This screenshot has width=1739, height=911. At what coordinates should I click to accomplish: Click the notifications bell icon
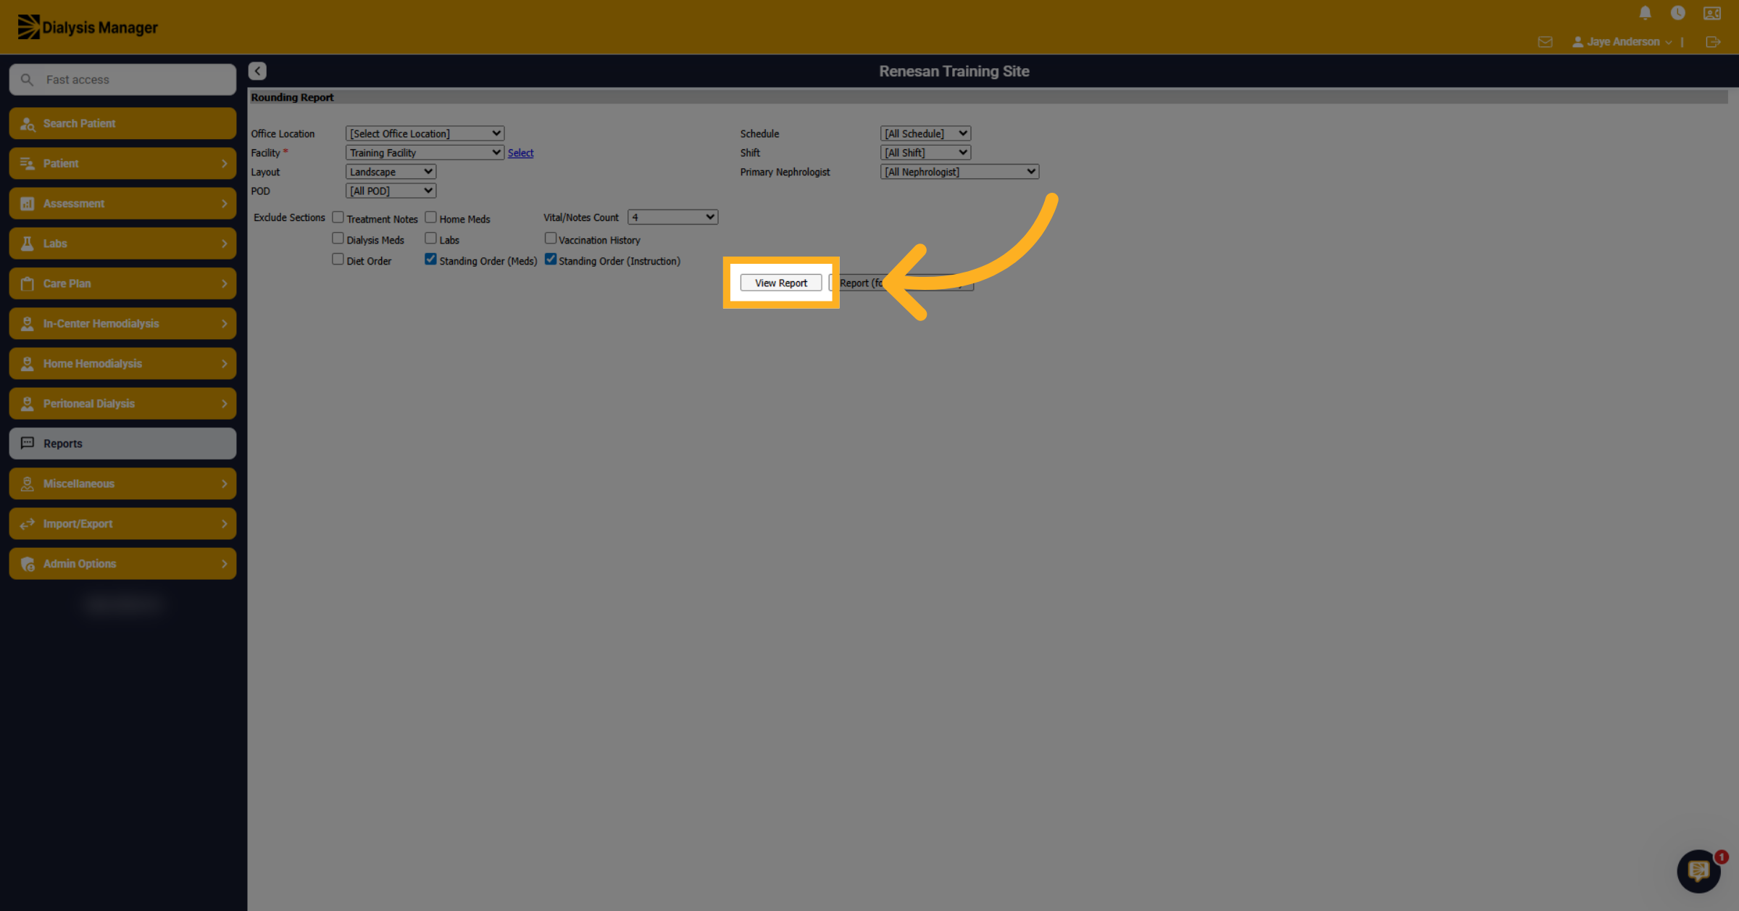click(1645, 13)
